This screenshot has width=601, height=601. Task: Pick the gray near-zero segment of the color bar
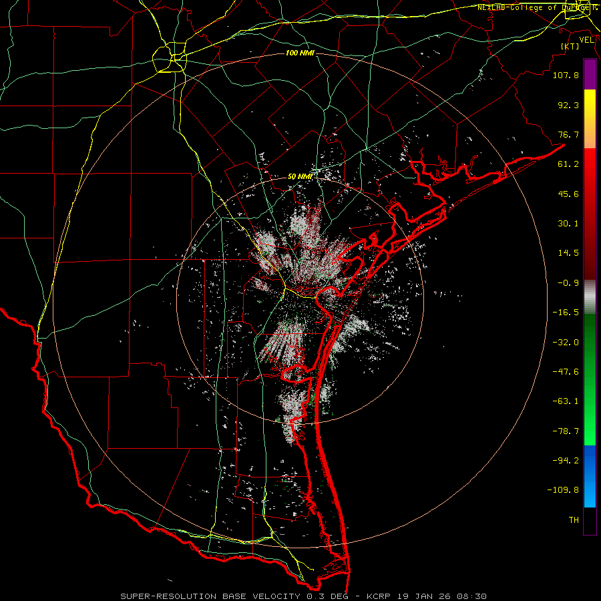click(590, 297)
